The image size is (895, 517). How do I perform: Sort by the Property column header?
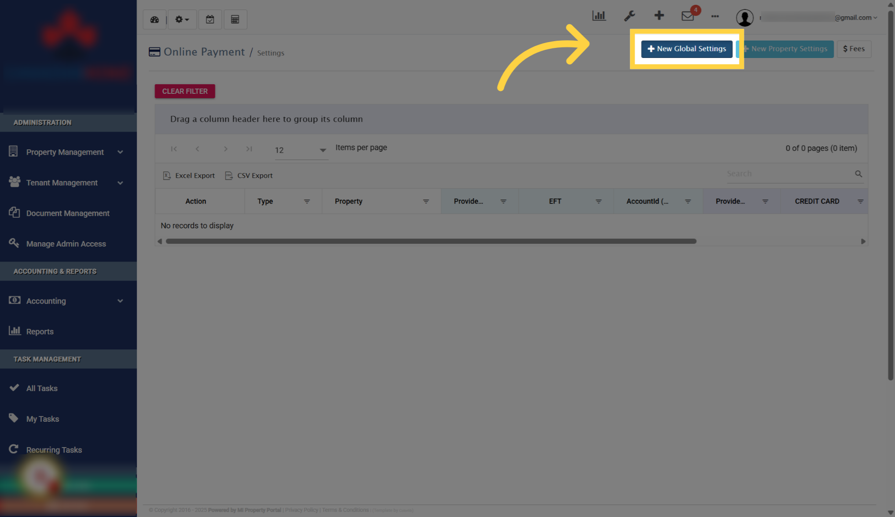coord(349,202)
